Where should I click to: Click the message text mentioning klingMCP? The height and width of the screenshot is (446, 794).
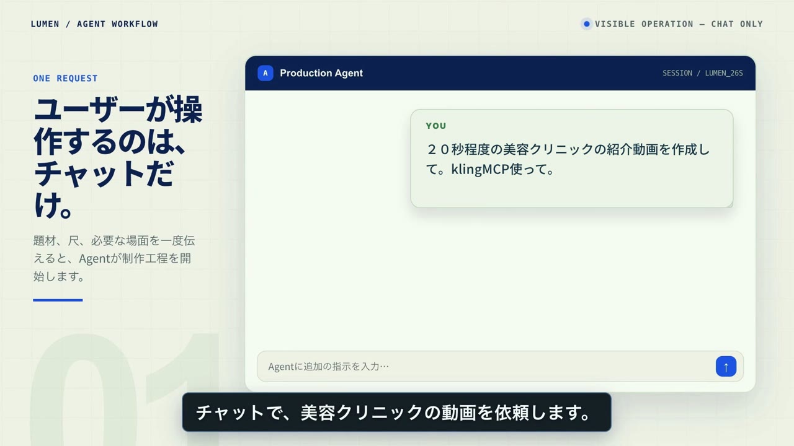click(568, 159)
